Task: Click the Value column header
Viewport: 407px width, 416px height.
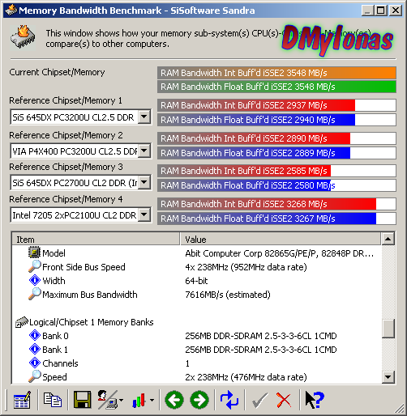Action: pos(281,239)
